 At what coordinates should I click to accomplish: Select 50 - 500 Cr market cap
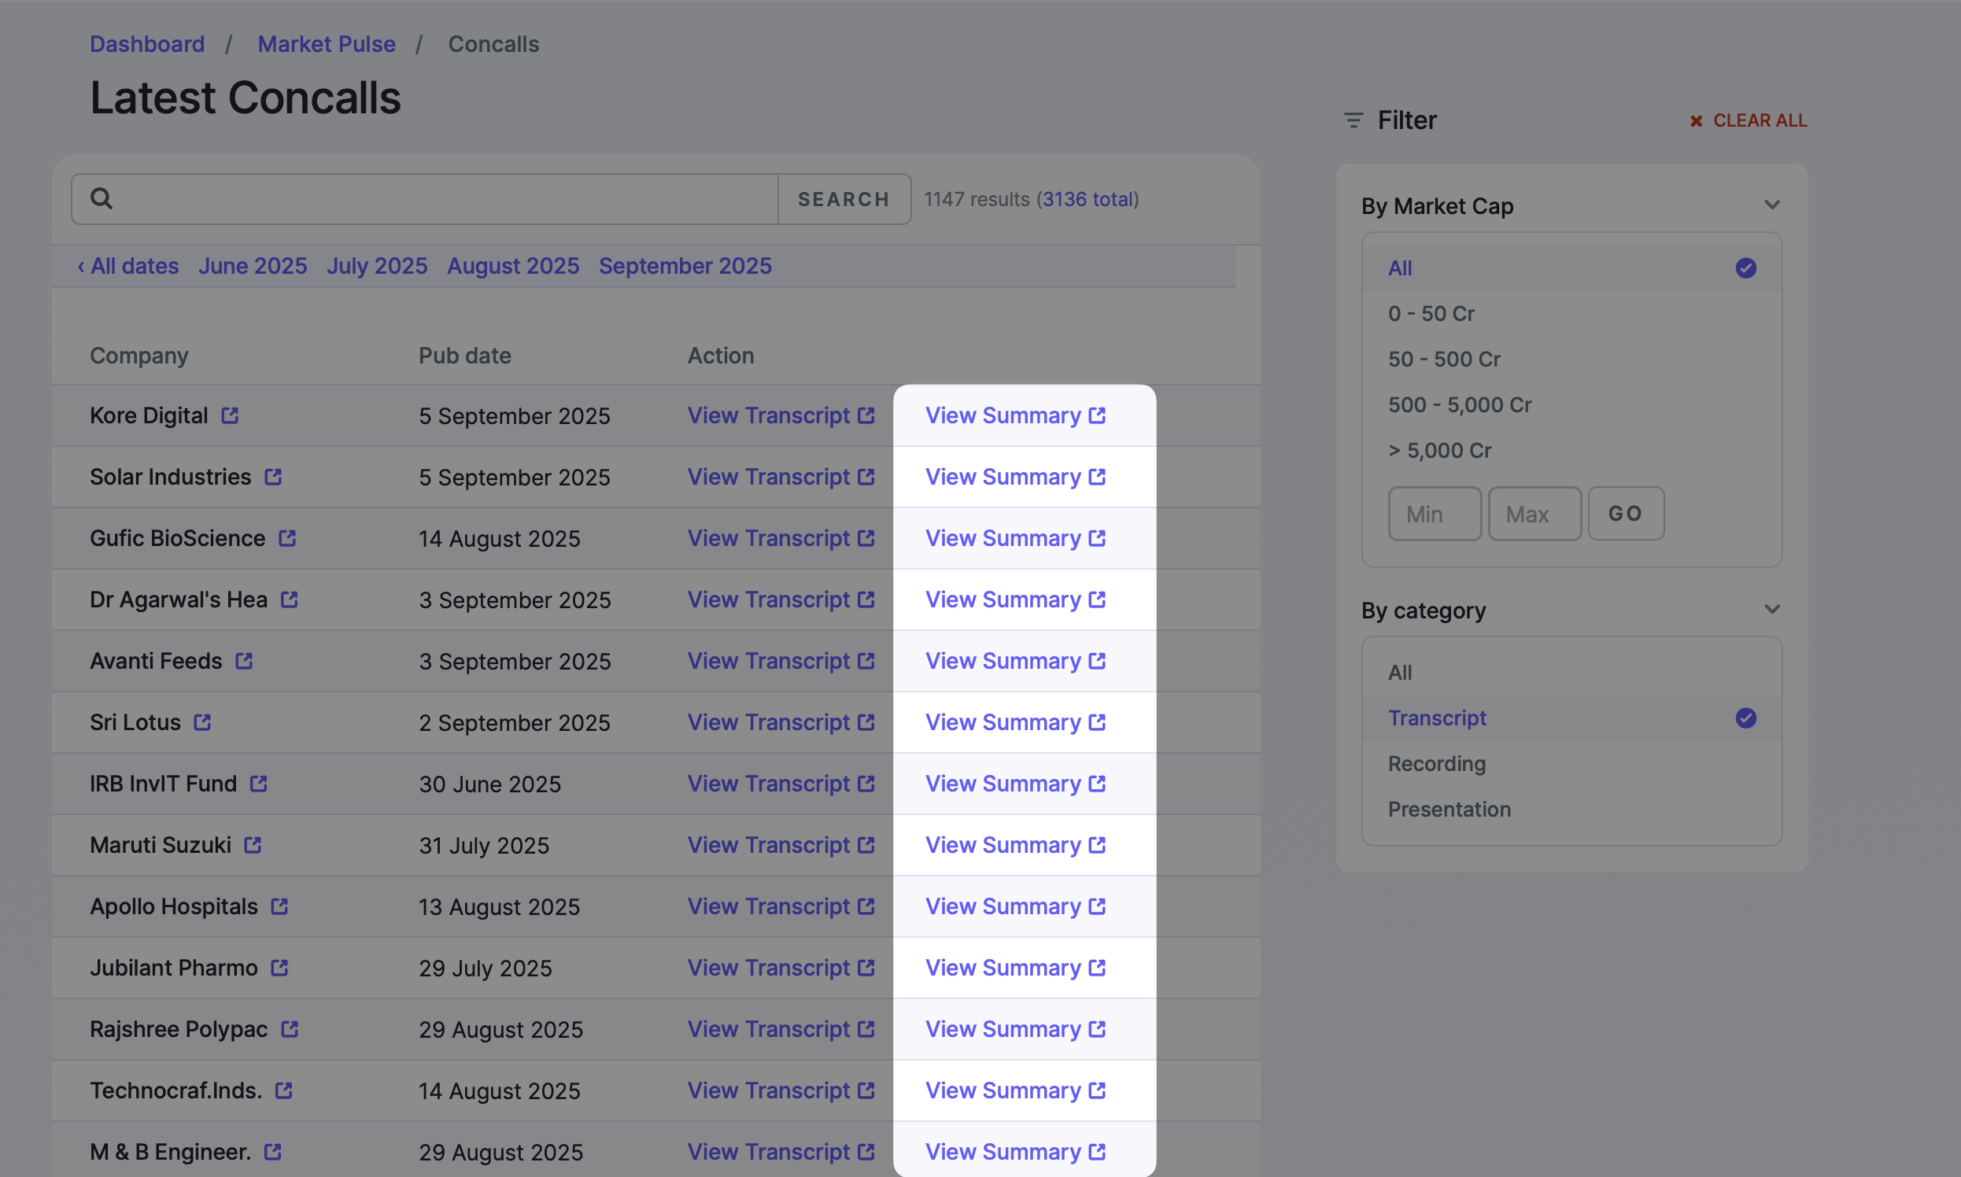pyautogui.click(x=1571, y=360)
